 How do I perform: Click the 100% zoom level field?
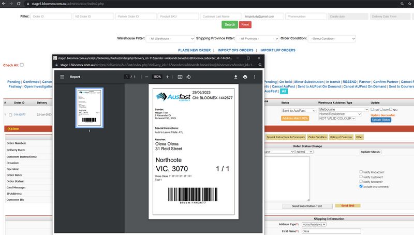coord(157,77)
